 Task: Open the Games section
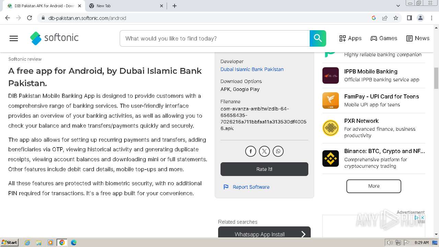coord(384,38)
